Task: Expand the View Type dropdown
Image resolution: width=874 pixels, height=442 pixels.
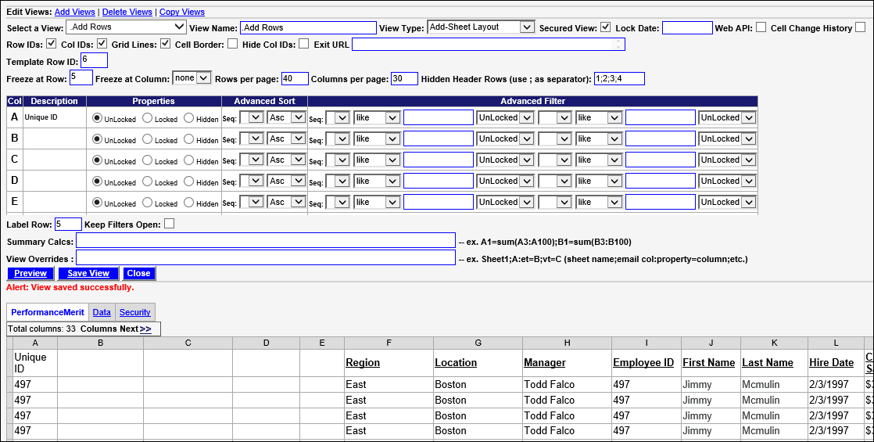Action: pyautogui.click(x=481, y=27)
